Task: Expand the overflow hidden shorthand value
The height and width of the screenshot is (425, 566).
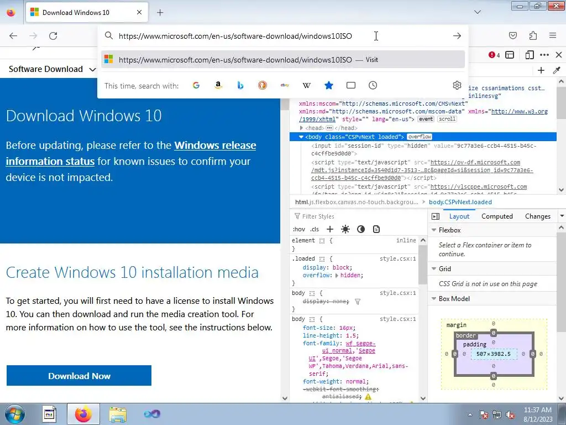Action: pyautogui.click(x=337, y=276)
